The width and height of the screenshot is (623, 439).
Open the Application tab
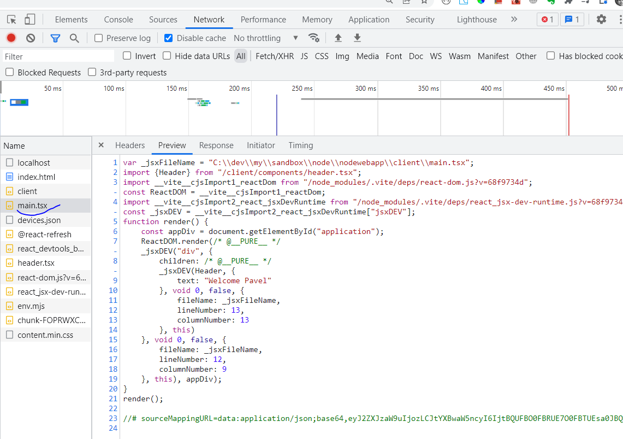(369, 20)
